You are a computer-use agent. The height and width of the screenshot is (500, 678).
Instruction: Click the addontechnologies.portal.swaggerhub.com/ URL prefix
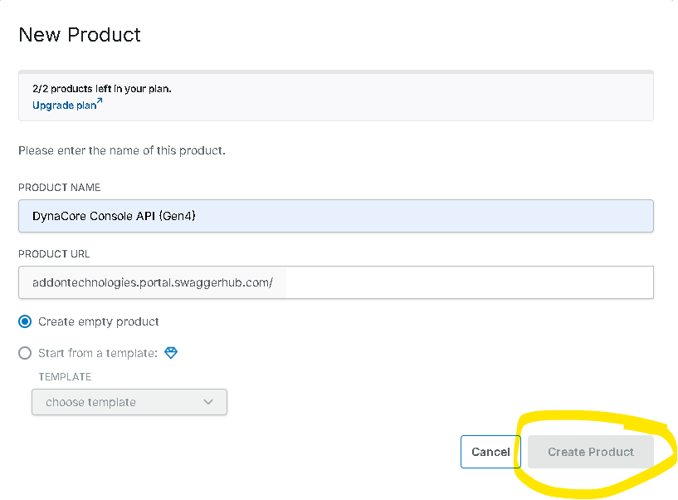[152, 282]
